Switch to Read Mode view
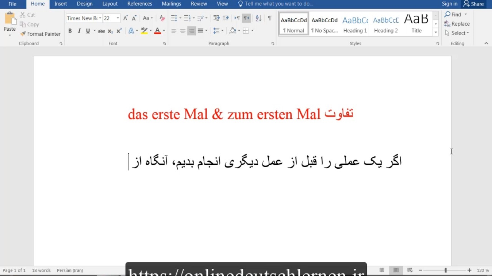The height and width of the screenshot is (276, 492). [382, 270]
